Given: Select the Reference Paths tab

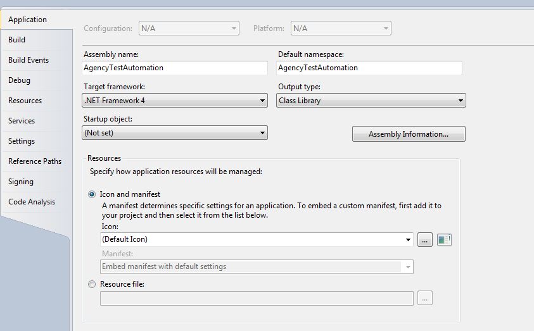Looking at the screenshot, I should [x=35, y=161].
